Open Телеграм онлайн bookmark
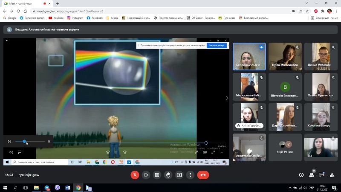 pyautogui.click(x=32, y=18)
